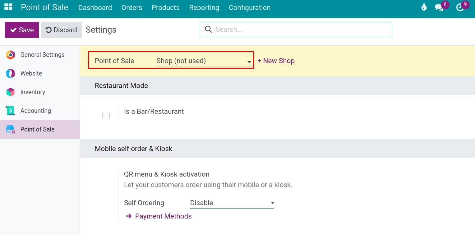
Task: Open the Point of Sale shop dropdown
Action: tap(204, 61)
